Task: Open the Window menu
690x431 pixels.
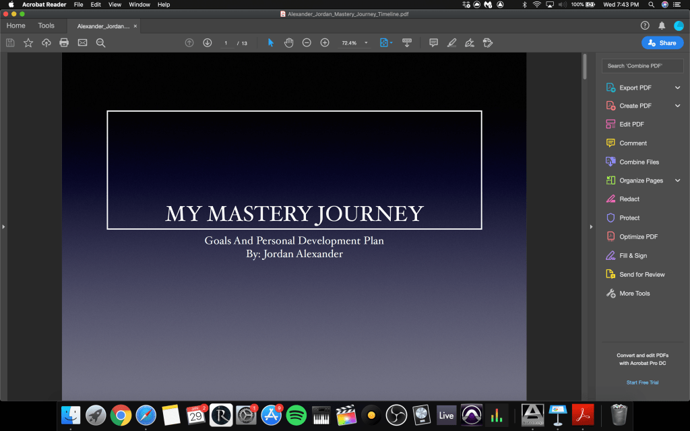Action: [139, 5]
